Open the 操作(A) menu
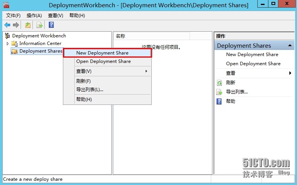 34,16
